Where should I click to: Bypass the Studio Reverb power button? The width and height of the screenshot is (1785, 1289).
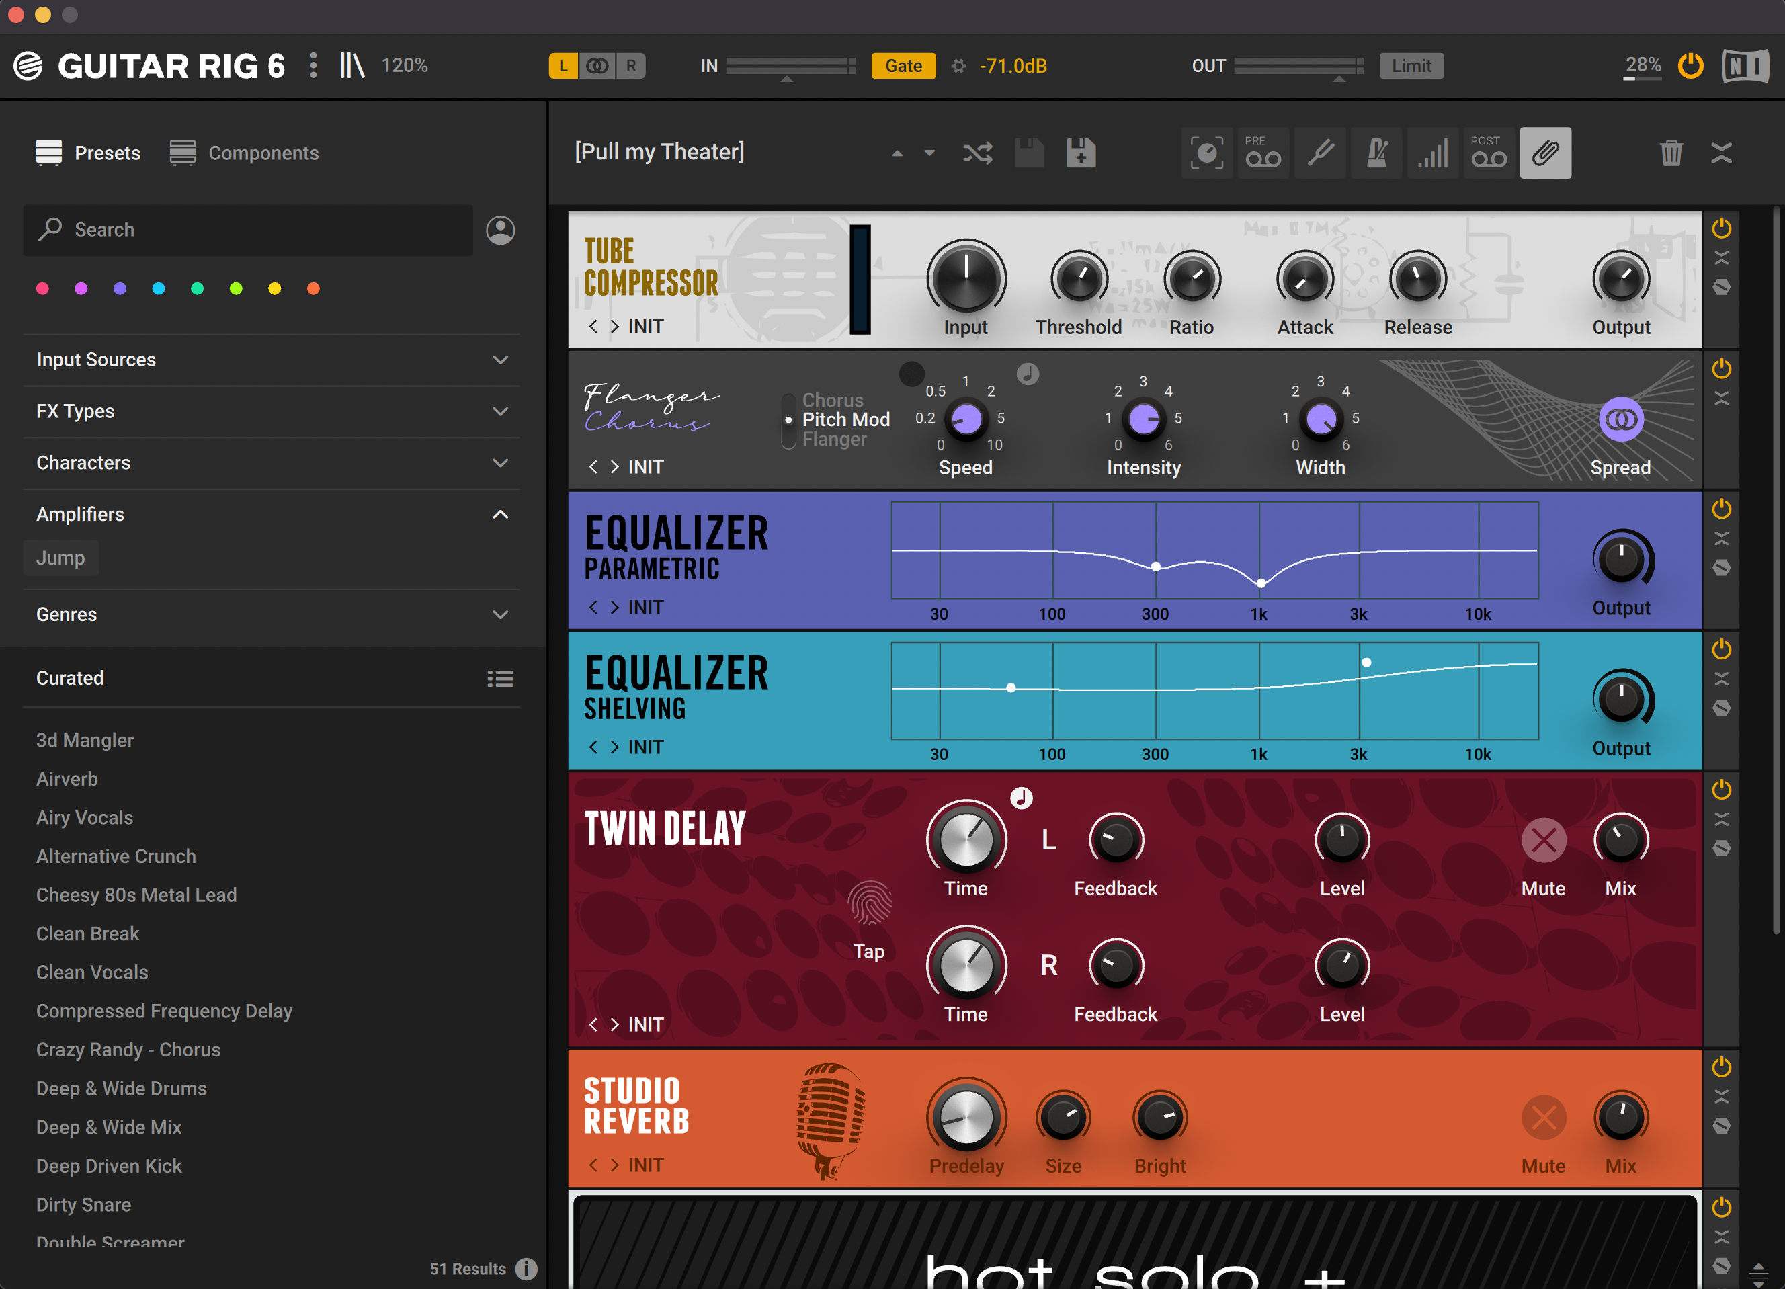1722,1067
